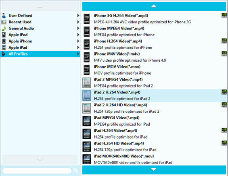Viewport: 228px width, 176px height.
Task: Expand the All Profiles submenu arrow
Action: click(78, 54)
